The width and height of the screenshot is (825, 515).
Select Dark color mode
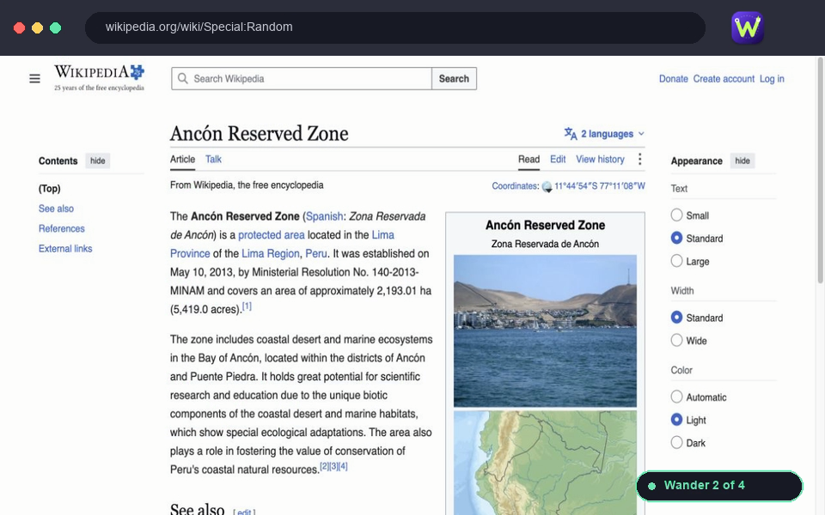pyautogui.click(x=676, y=443)
